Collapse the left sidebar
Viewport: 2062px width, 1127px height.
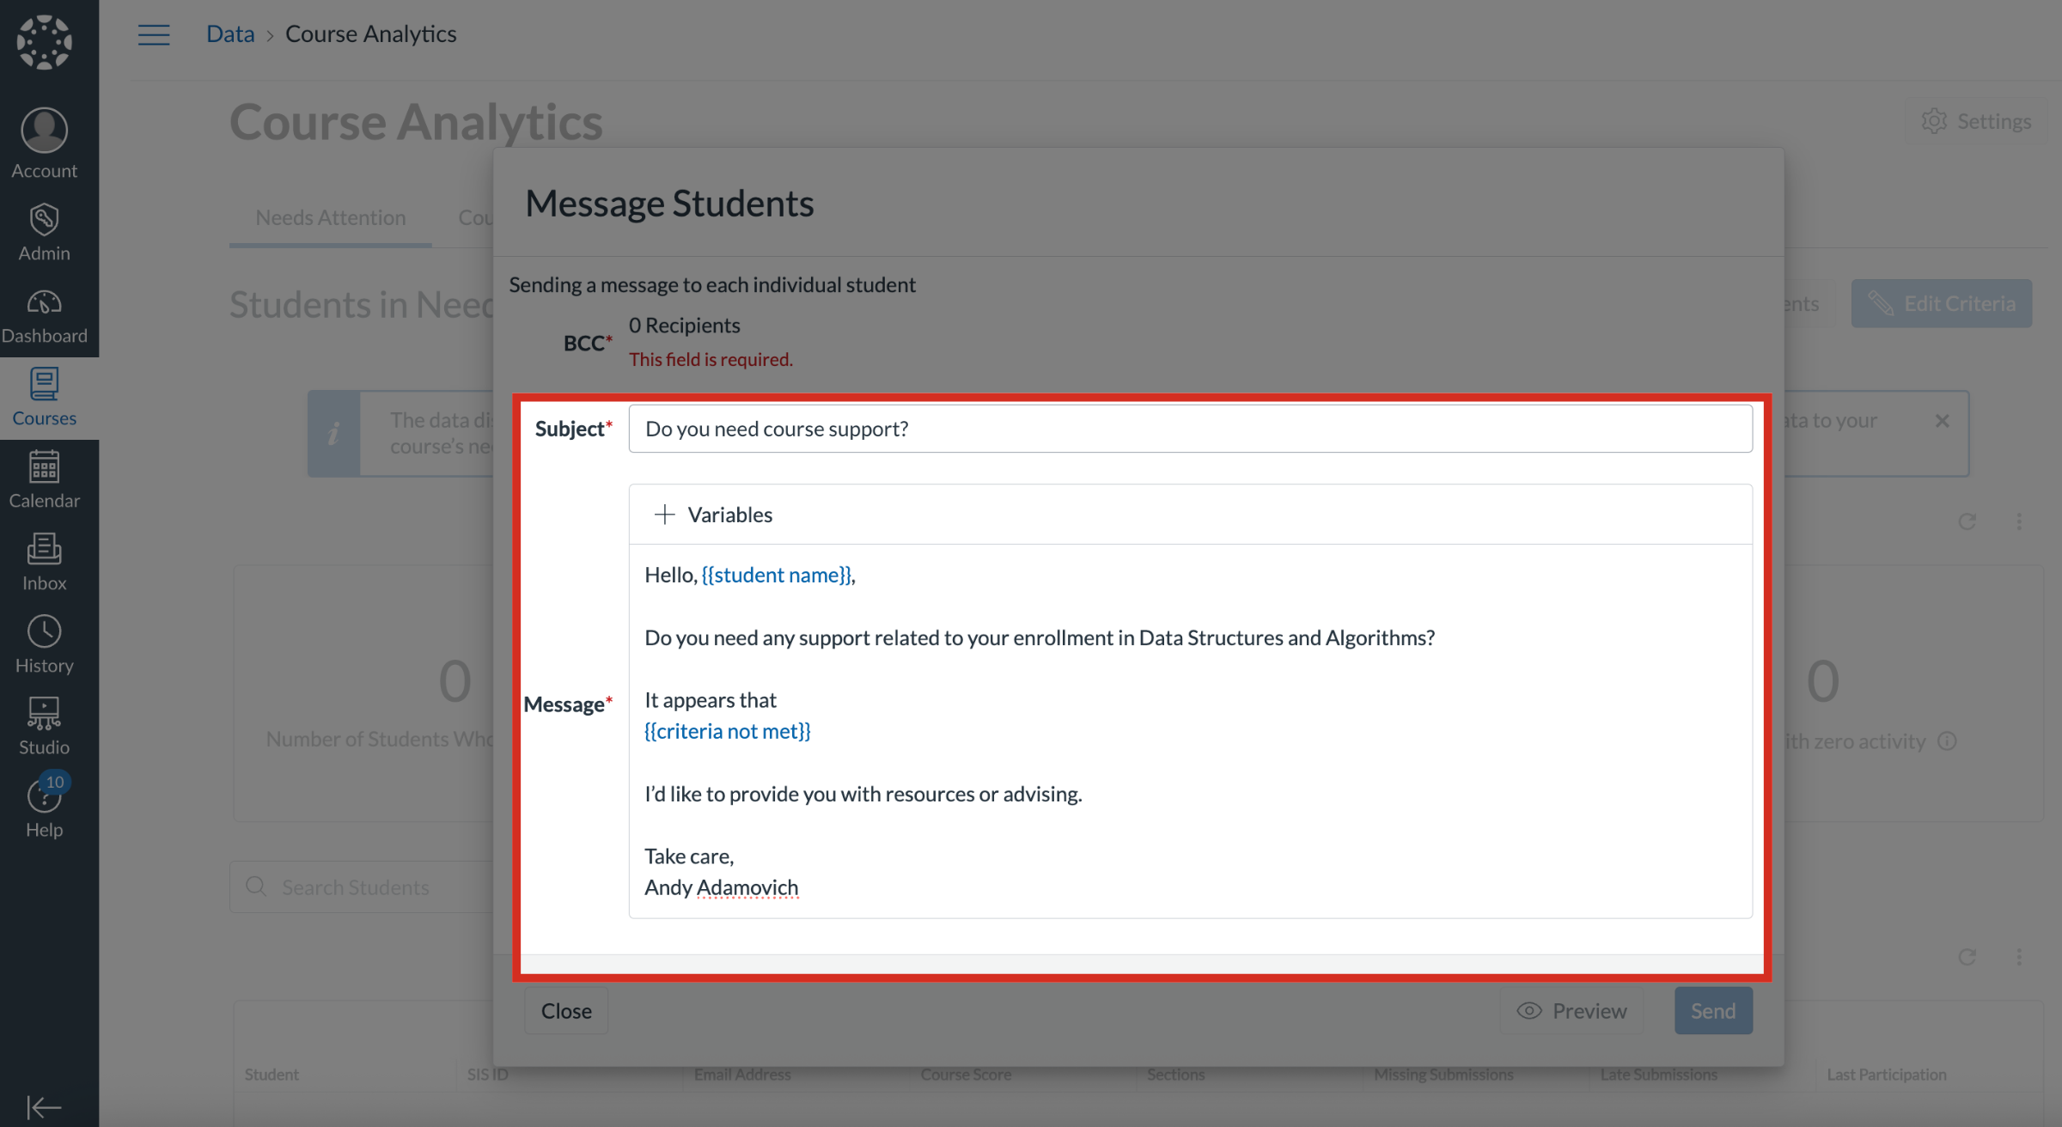coord(44,1107)
